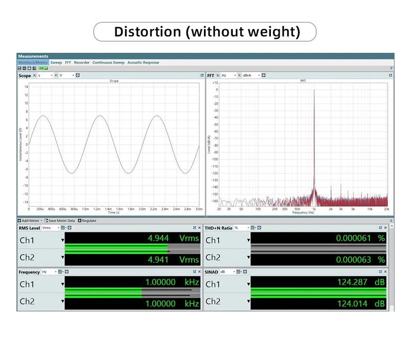Close the SINAD meter panel
This screenshot has height=350, width=412.
[x=386, y=272]
